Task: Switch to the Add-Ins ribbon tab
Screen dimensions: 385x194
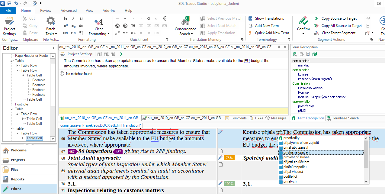Action: click(109, 10)
